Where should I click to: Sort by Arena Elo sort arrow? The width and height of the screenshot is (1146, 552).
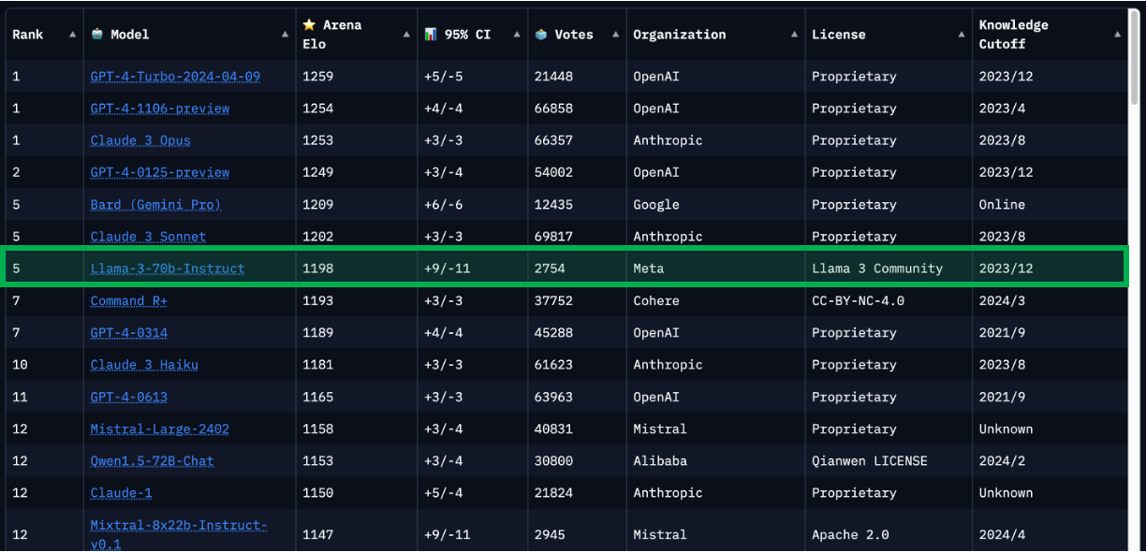coord(406,35)
